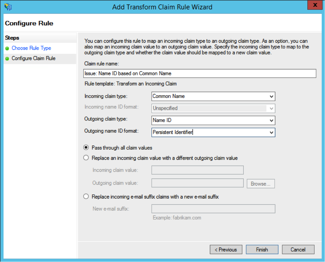Click the New e-mail suffix field
The width and height of the screenshot is (325, 262).
(x=213, y=209)
